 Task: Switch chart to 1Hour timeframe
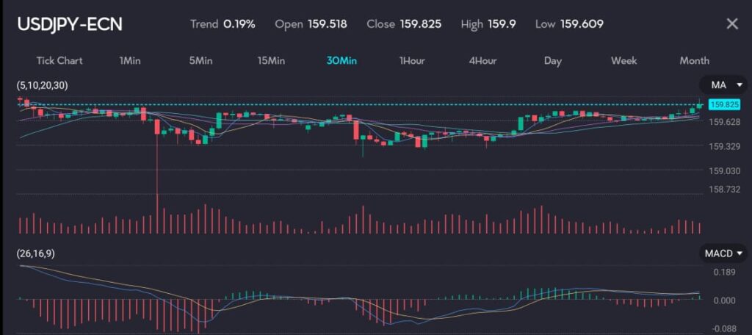(x=412, y=60)
